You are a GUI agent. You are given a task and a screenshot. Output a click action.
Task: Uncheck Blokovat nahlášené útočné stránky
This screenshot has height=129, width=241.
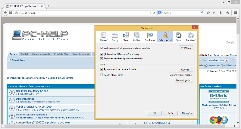tap(102, 54)
